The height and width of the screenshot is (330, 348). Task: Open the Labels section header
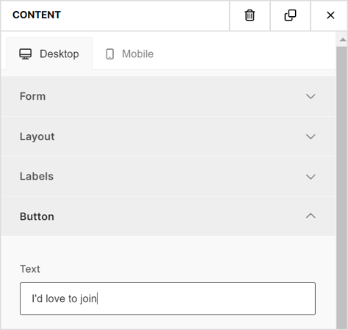168,176
